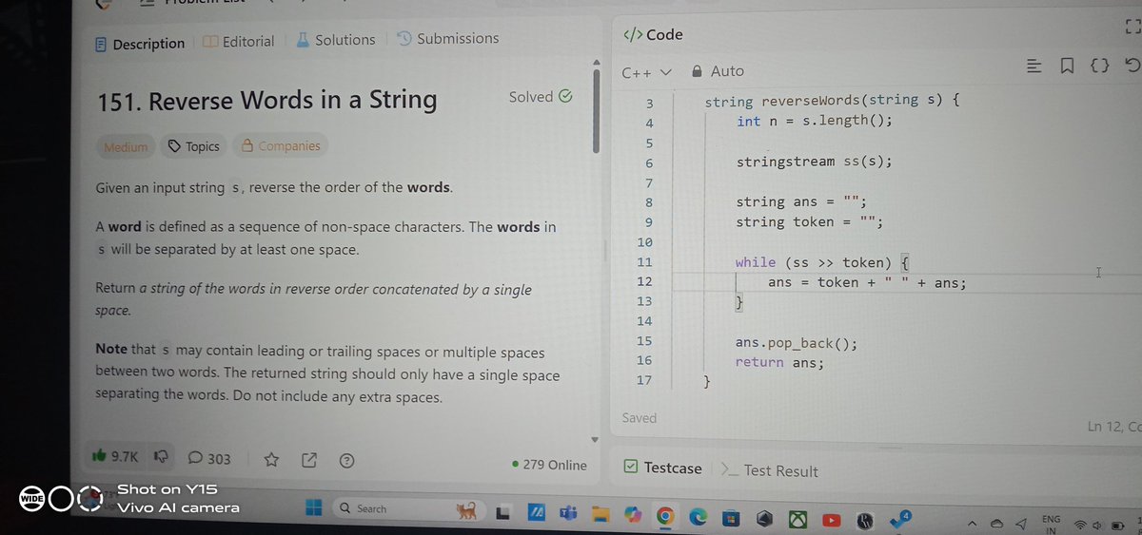Screen dimensions: 1142x535
Task: Reset code with the undo arrow icon
Action: (x=1131, y=66)
